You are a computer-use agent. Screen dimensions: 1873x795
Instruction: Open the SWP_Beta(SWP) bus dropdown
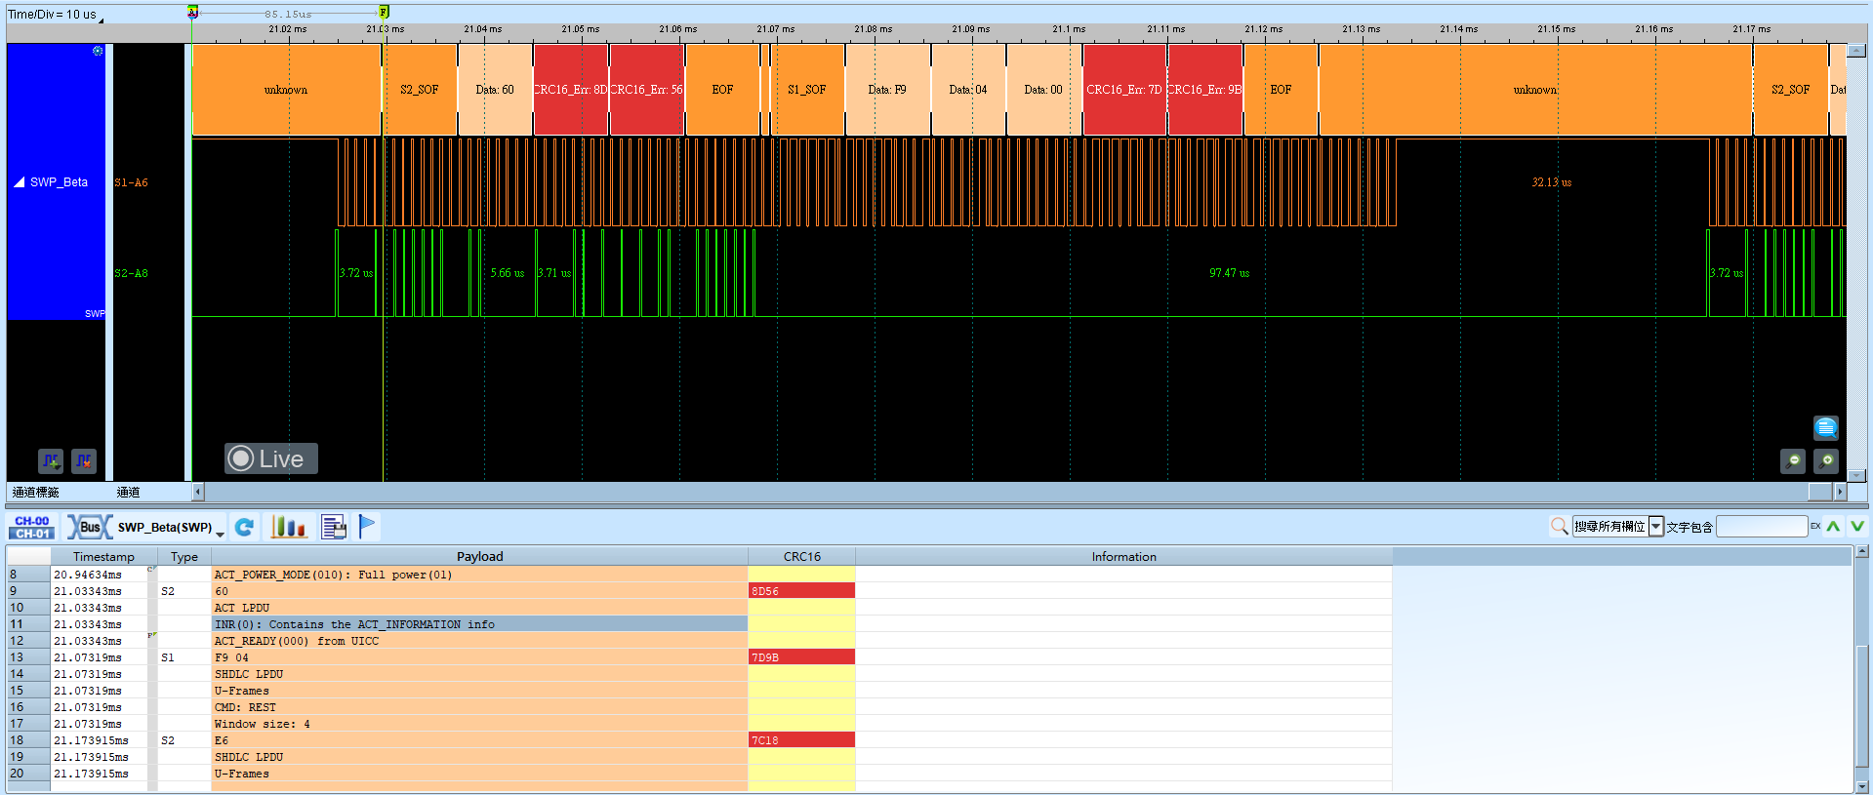pos(221,533)
